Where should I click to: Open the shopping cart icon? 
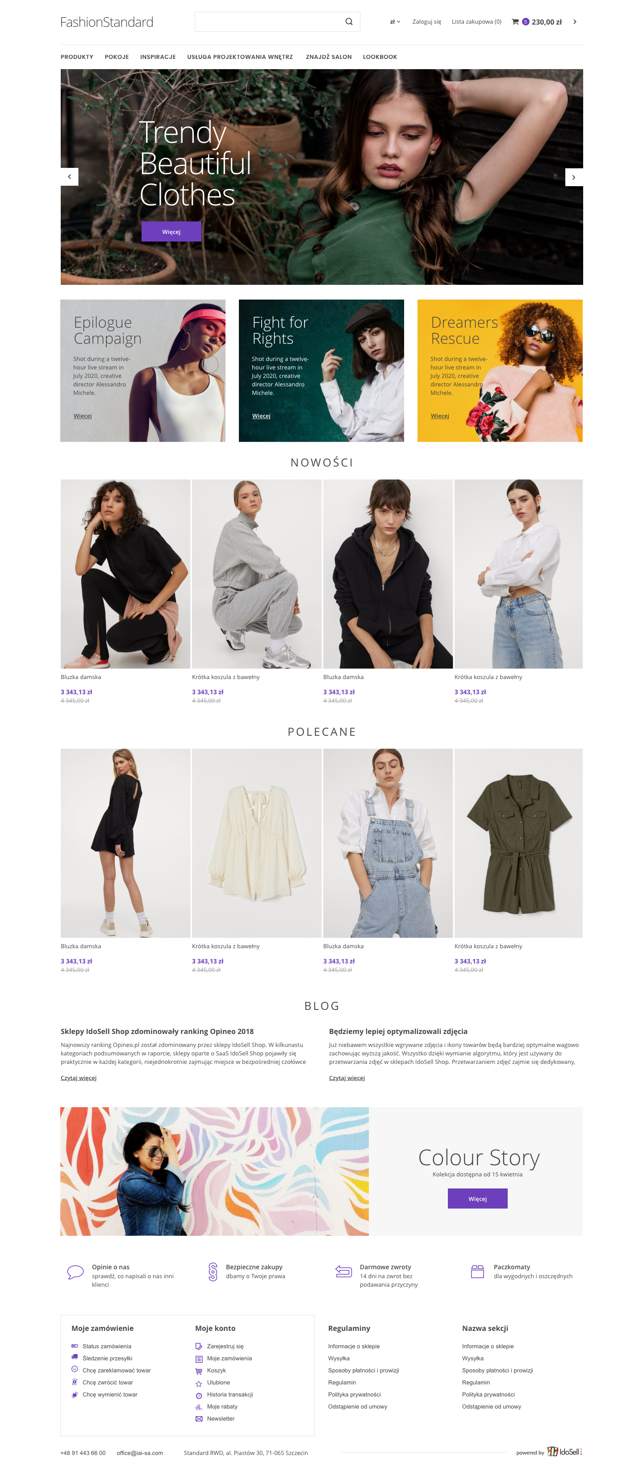tap(515, 22)
